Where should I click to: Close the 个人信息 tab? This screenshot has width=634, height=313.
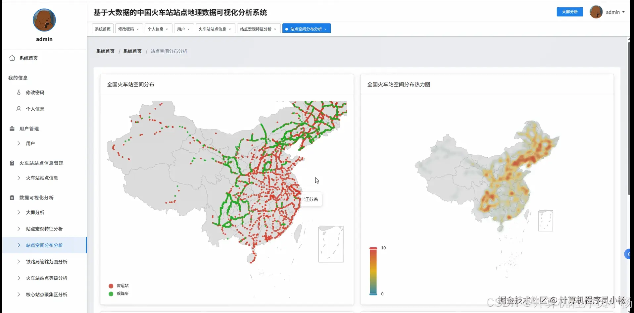click(x=167, y=29)
